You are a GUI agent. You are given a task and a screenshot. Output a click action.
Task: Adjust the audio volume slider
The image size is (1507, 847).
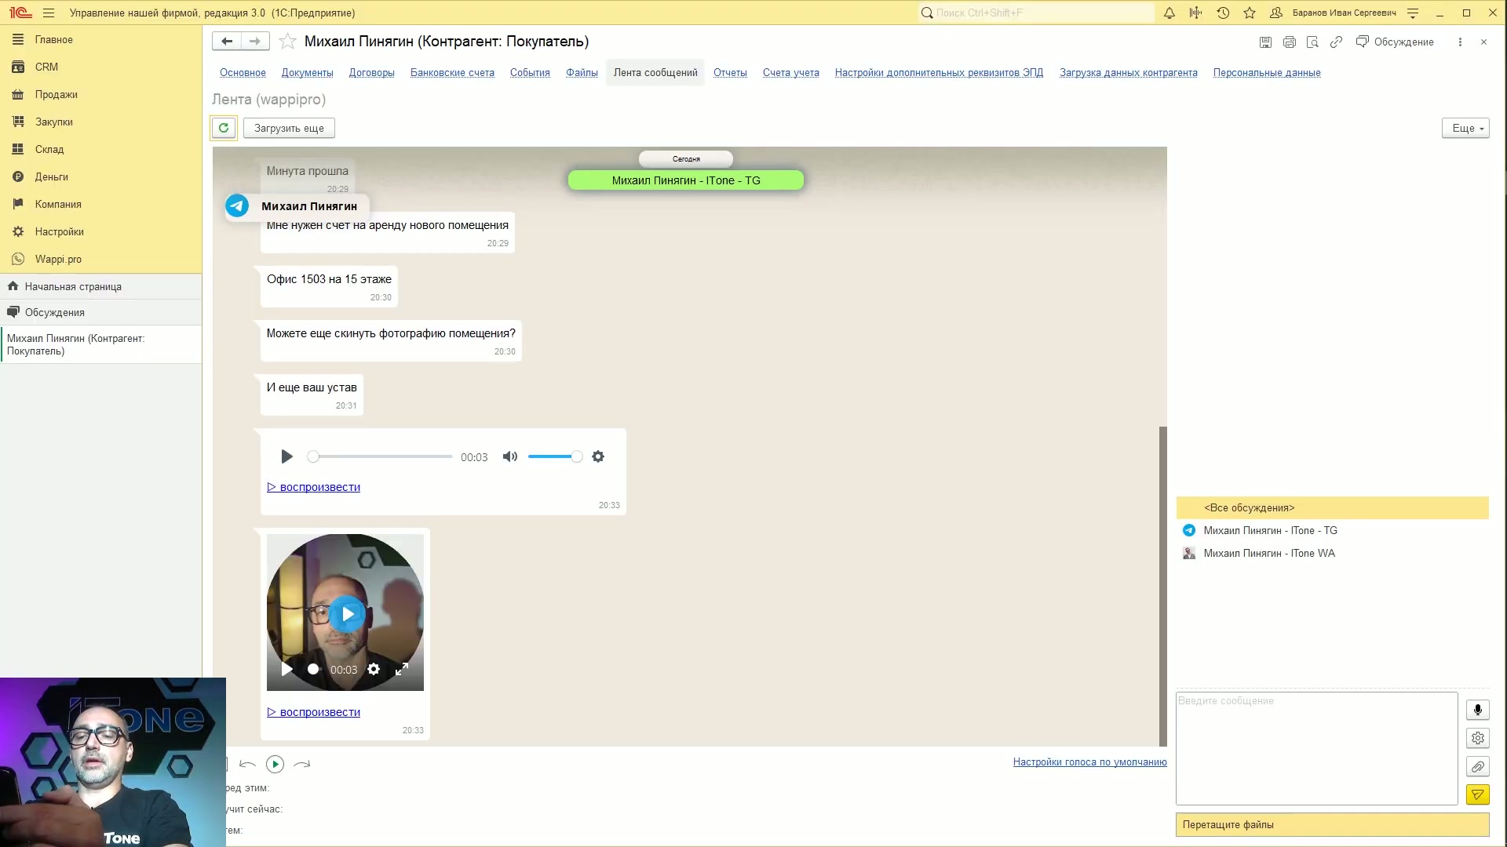[555, 456]
